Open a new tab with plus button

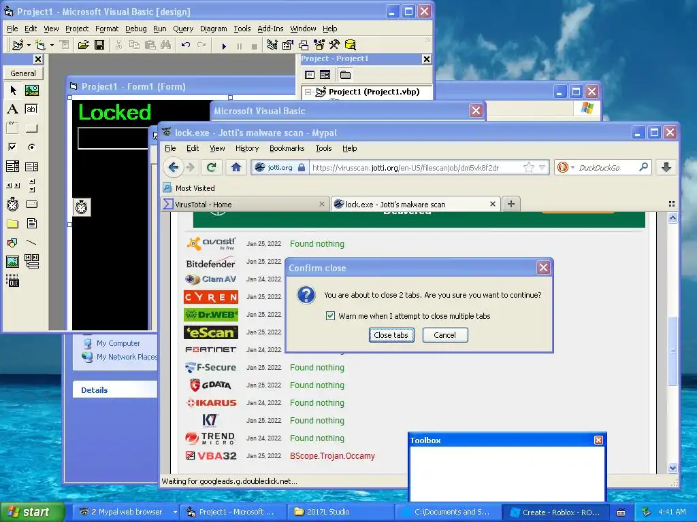tap(511, 204)
